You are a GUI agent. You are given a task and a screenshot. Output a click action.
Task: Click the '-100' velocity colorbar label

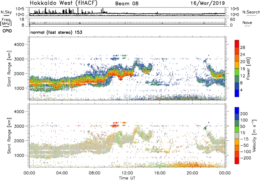pyautogui.click(x=246, y=152)
